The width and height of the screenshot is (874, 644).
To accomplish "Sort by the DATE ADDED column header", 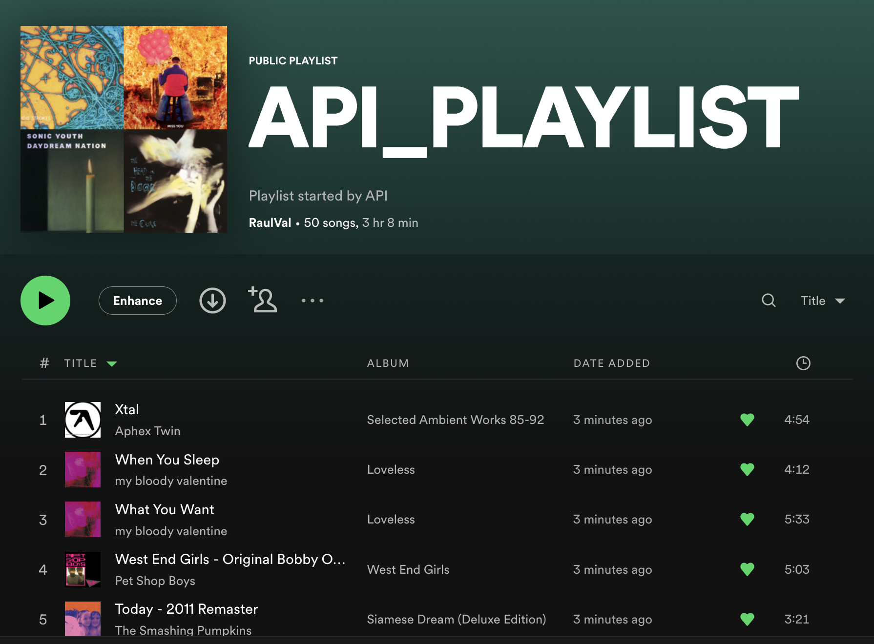I will tap(611, 363).
